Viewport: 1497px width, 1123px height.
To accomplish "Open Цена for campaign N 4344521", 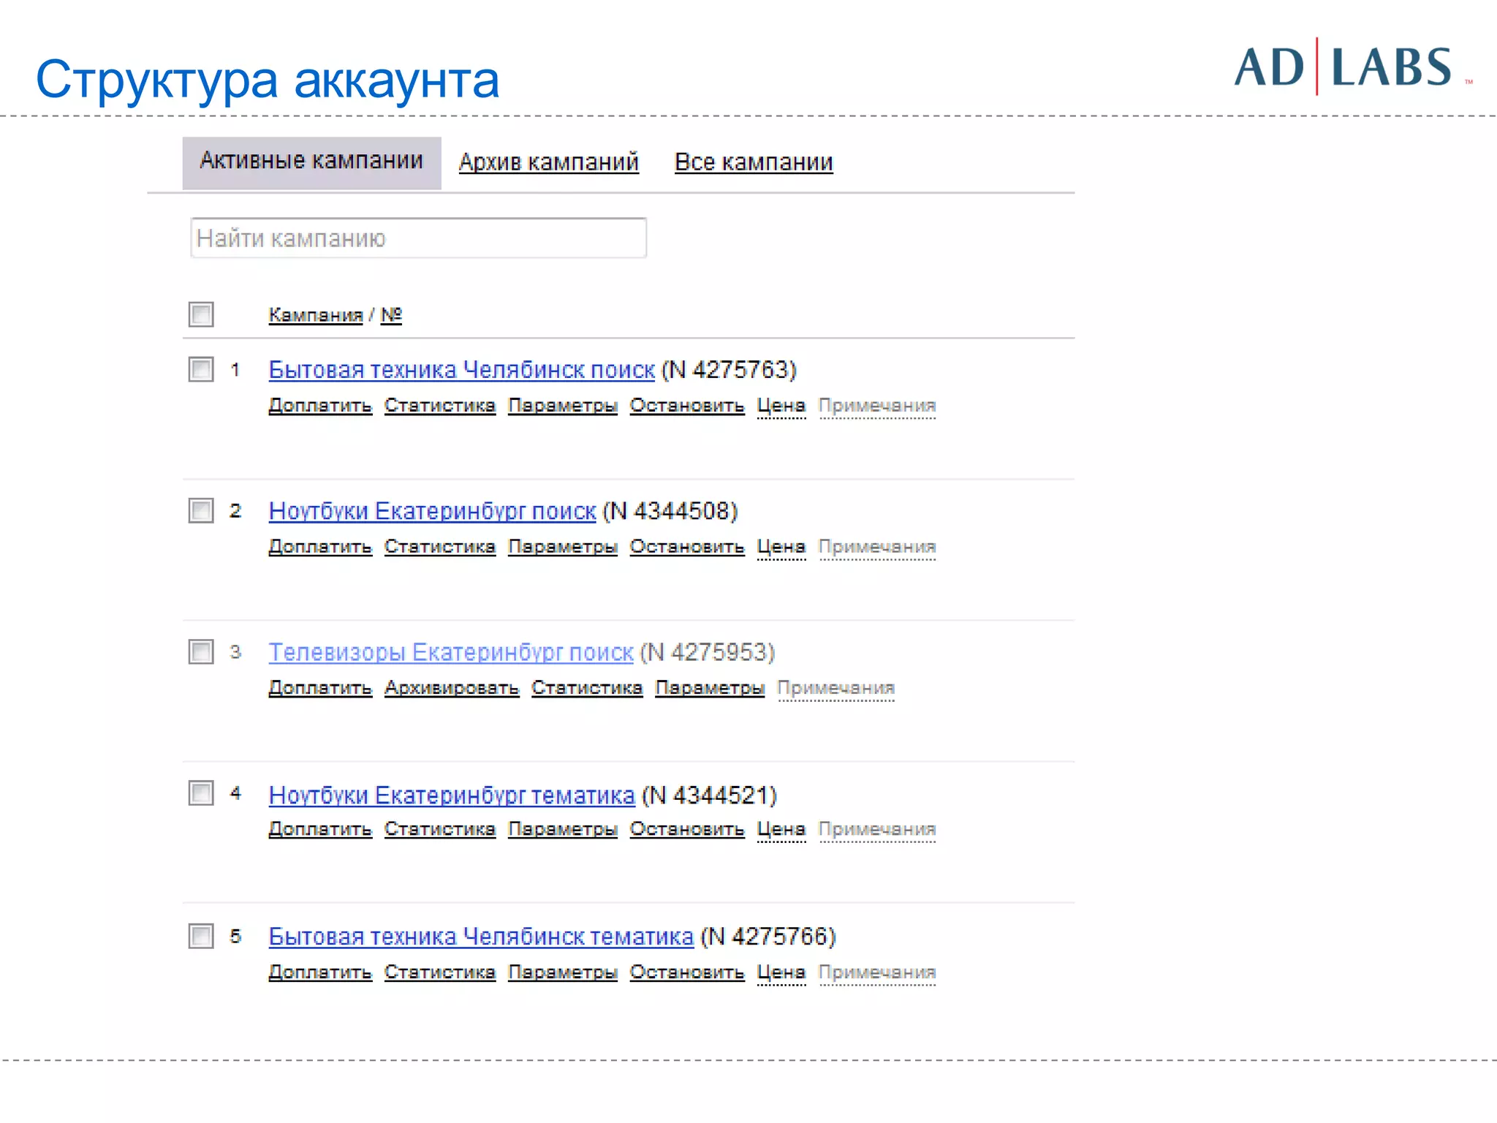I will click(781, 830).
